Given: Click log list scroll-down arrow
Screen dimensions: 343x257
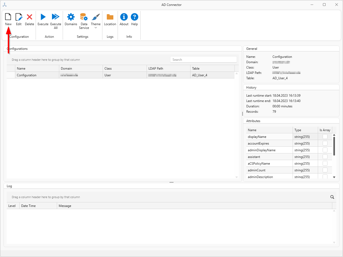Looking at the screenshot, I should [334, 243].
